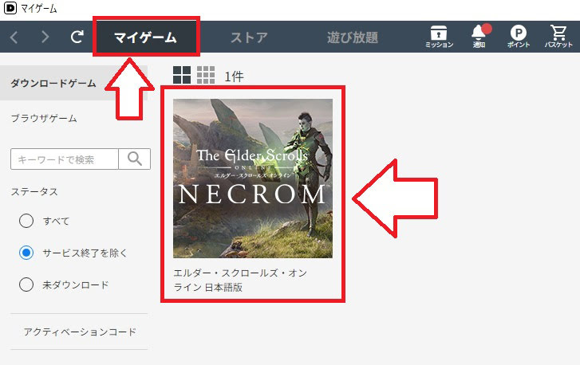Select the すべて status radio button
This screenshot has width=580, height=365.
[26, 221]
